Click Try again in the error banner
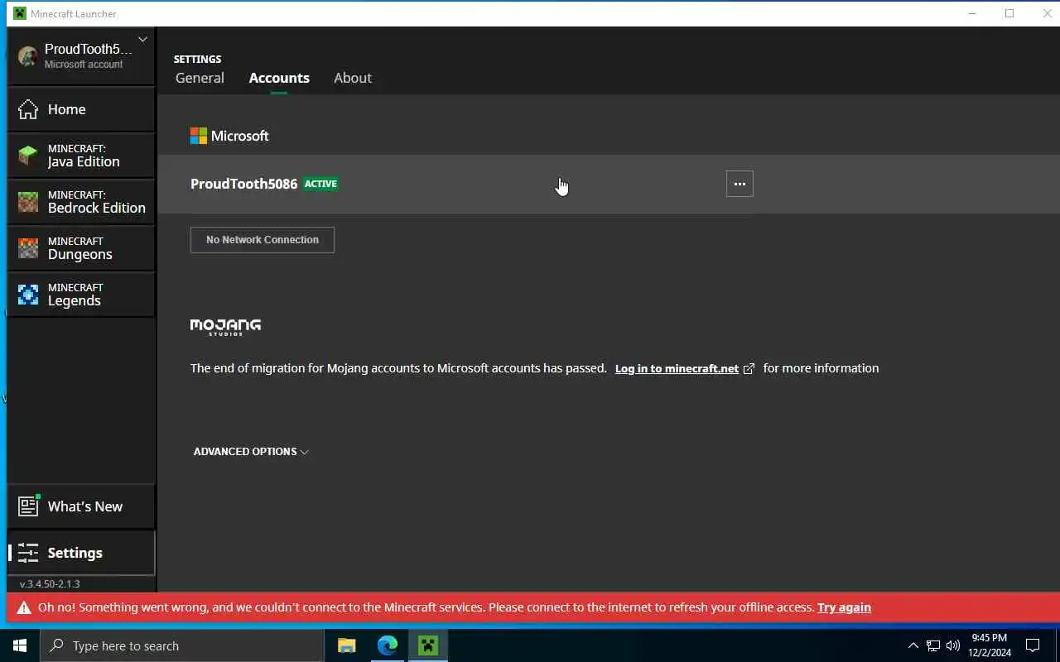 844,607
